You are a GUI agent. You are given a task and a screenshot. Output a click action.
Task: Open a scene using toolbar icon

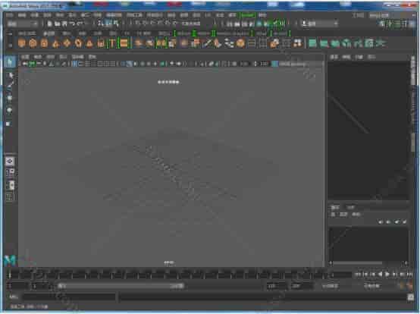58,24
